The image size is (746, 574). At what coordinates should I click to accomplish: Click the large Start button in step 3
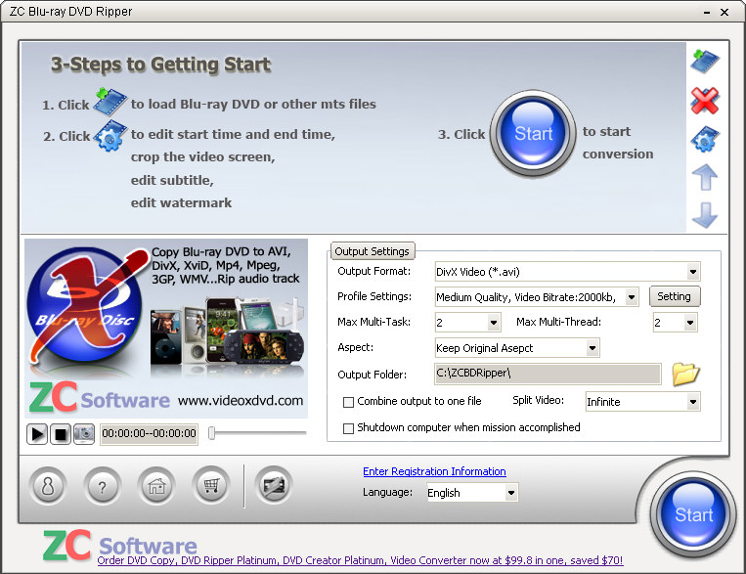click(x=533, y=134)
